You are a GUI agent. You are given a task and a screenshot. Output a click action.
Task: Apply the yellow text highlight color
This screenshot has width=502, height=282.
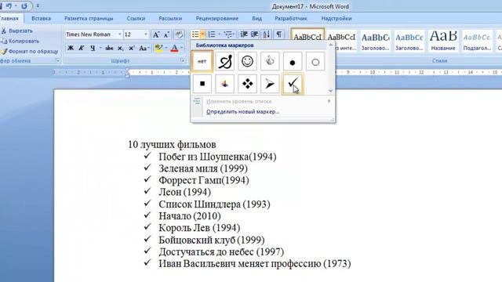pos(158,48)
